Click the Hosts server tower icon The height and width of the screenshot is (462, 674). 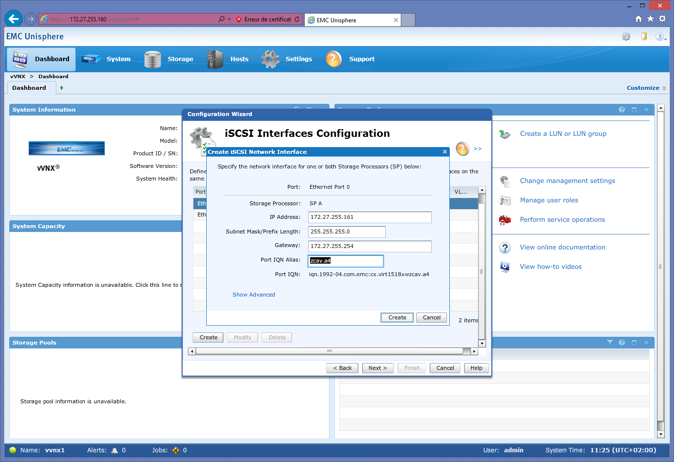click(214, 59)
